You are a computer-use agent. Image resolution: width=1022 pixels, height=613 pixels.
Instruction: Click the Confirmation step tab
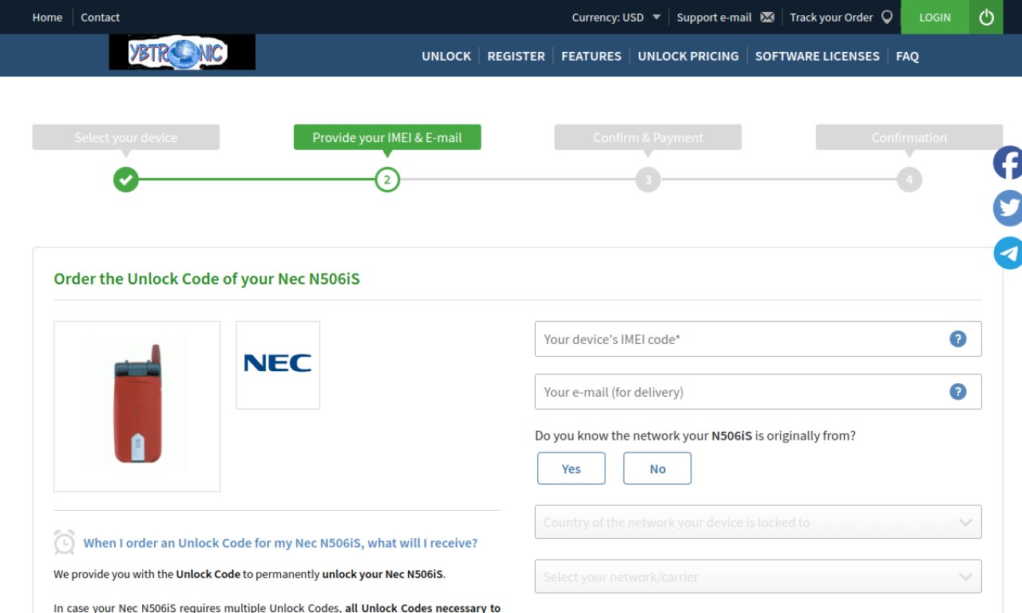909,137
